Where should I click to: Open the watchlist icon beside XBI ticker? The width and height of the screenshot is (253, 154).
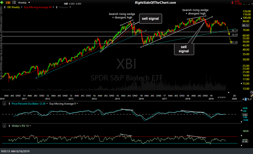click(x=14, y=3)
